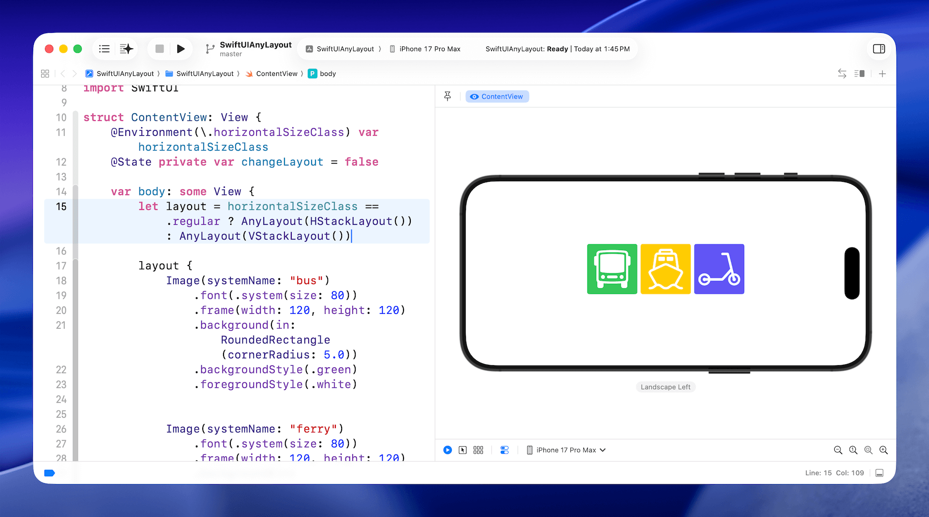Open the body symbol in jump bar
This screenshot has height=517, width=929.
pyautogui.click(x=327, y=74)
